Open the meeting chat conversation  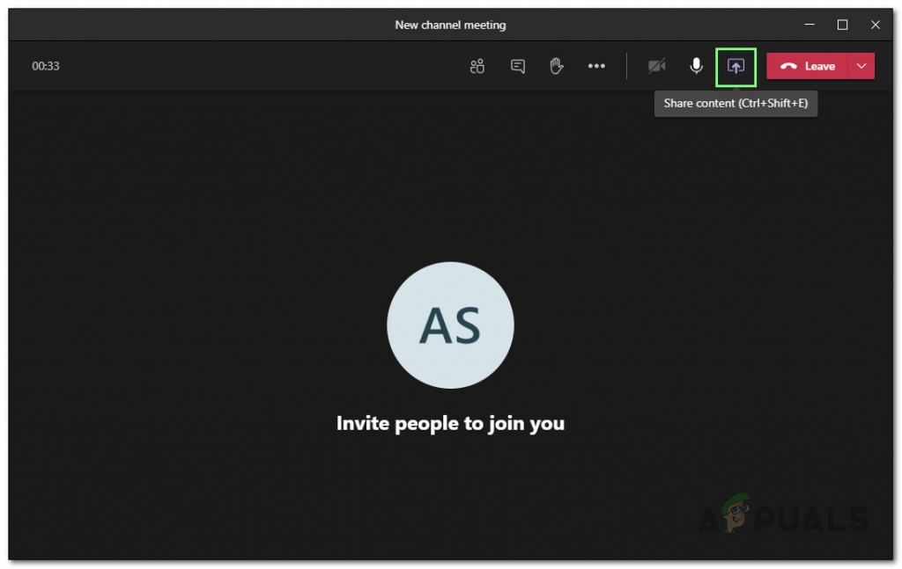(517, 66)
